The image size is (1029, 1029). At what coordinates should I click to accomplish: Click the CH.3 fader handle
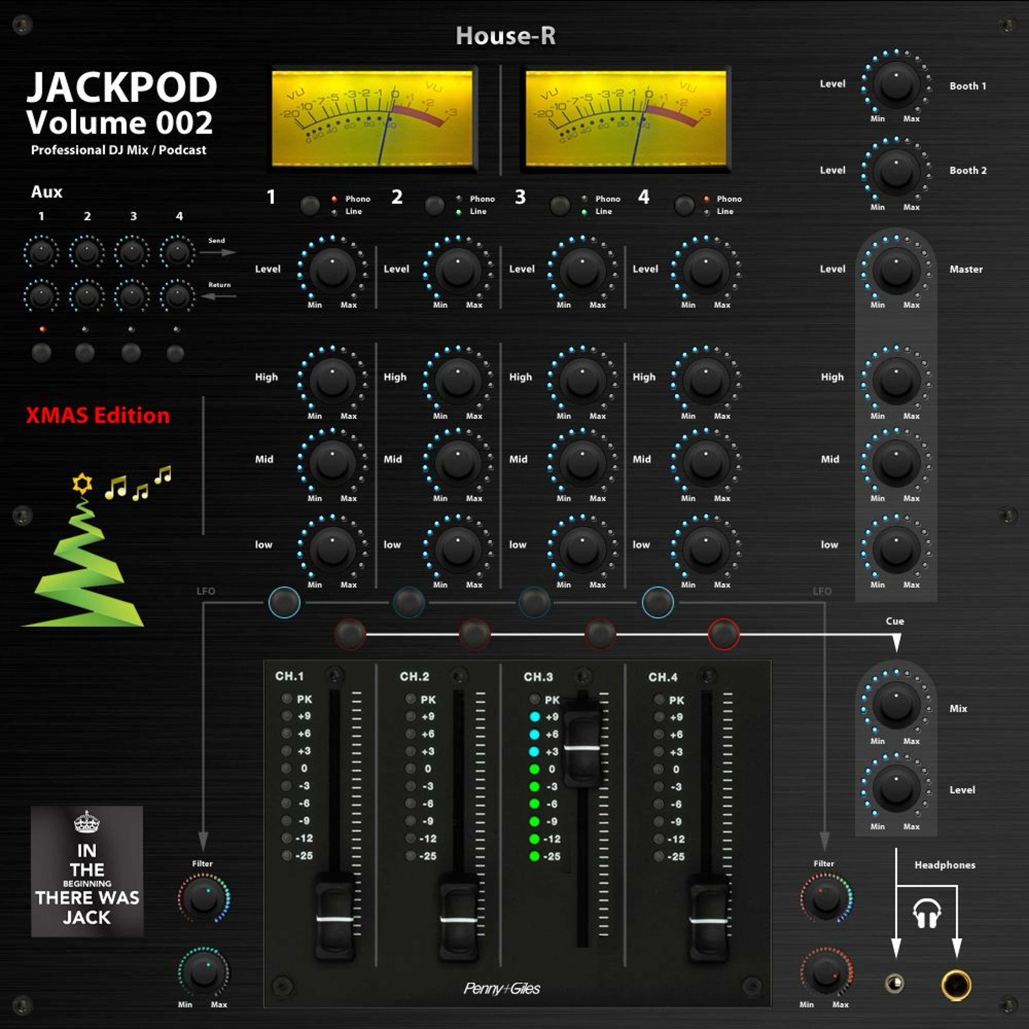tap(582, 744)
